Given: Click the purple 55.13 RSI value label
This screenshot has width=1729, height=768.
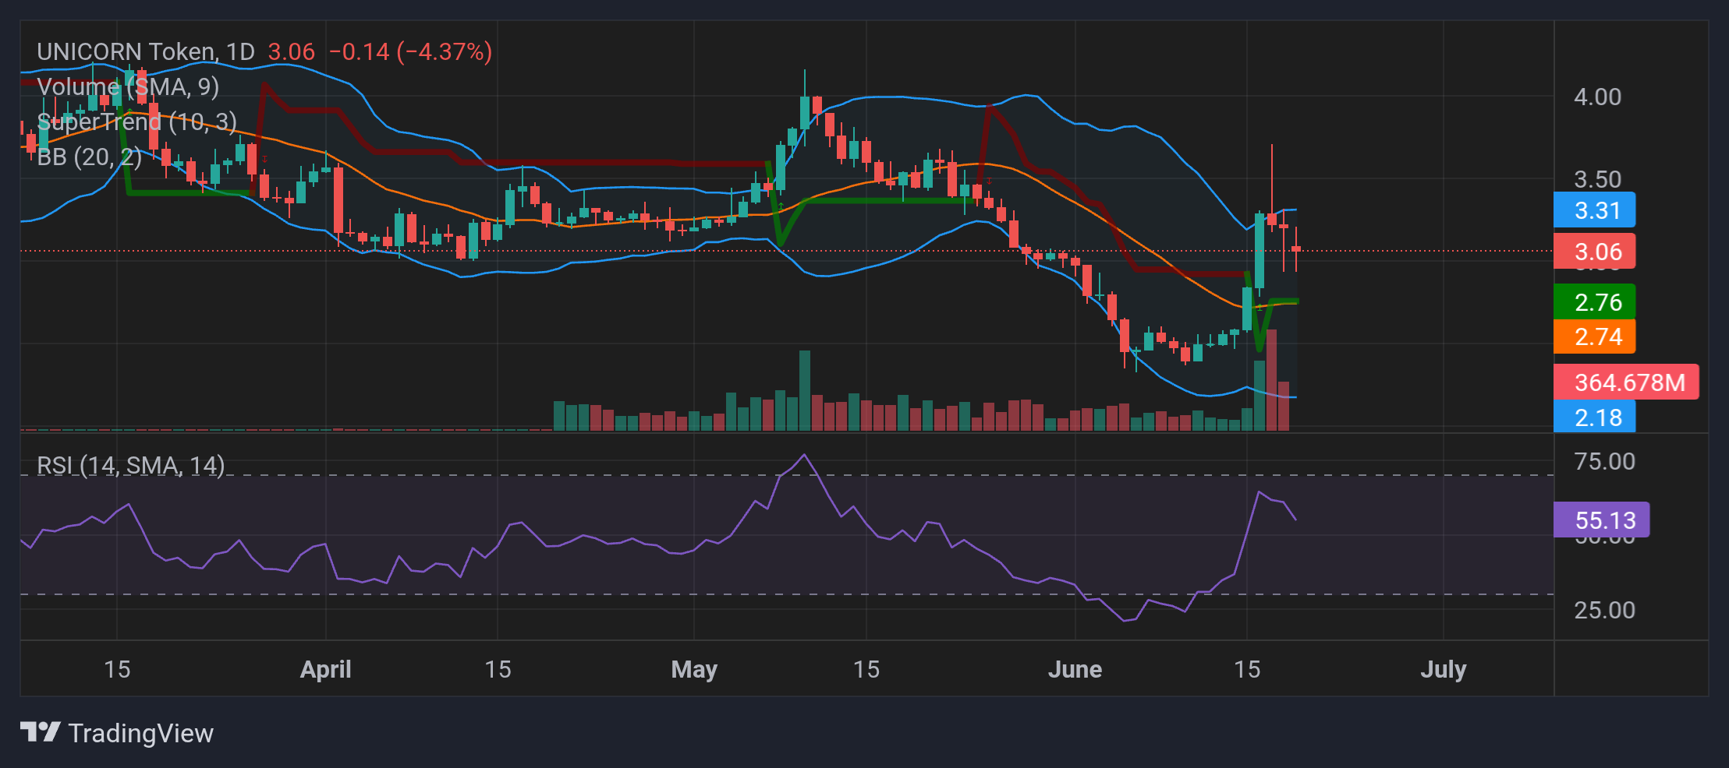Looking at the screenshot, I should pos(1601,520).
